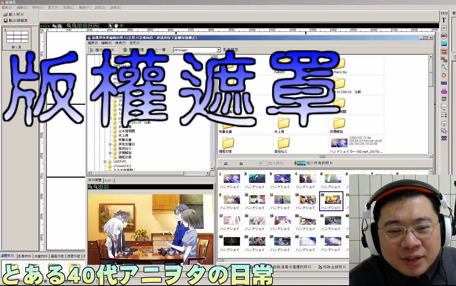This screenshot has width=456, height=286.
Task: Expand the USER-PC tree node
Action: 105,162
